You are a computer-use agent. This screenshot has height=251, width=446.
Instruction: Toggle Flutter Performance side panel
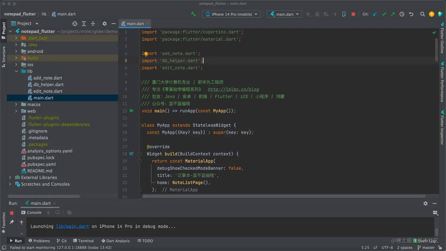coord(442,82)
